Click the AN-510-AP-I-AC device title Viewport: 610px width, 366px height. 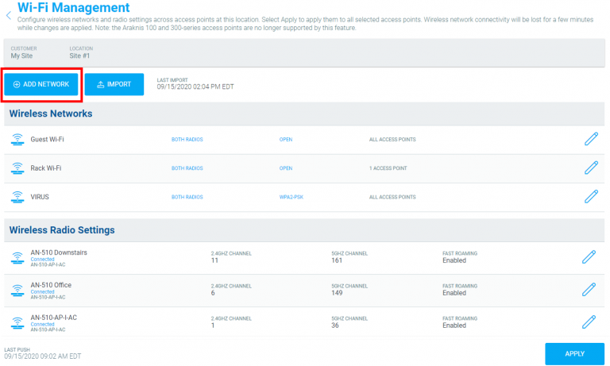[54, 318]
